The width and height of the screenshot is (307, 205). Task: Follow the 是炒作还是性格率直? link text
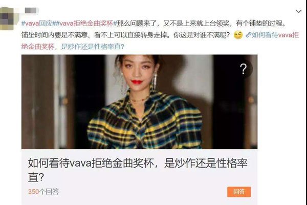93,47
